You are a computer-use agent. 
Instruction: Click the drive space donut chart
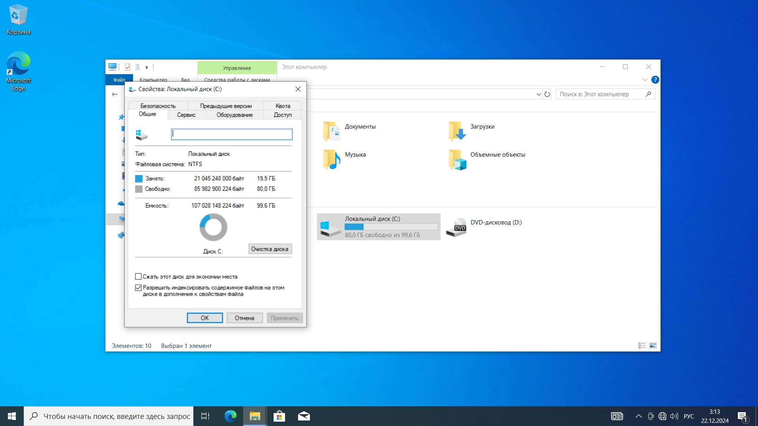pos(213,227)
